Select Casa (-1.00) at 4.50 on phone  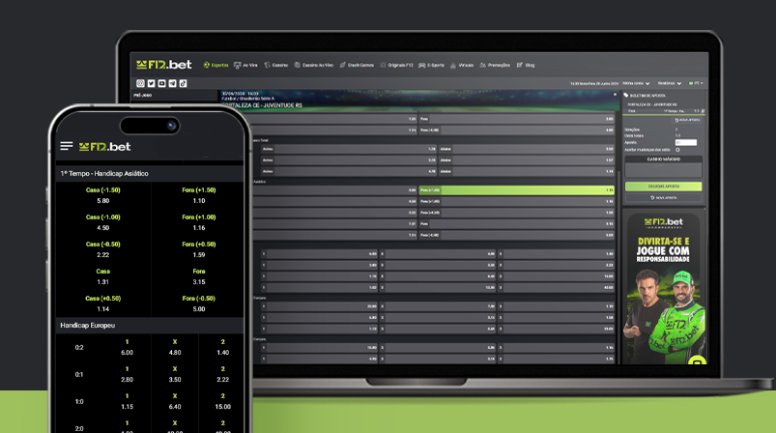pos(103,222)
